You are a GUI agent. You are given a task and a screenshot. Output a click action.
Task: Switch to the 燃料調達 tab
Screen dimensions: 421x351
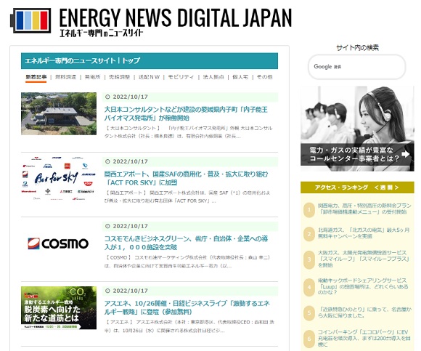(x=65, y=77)
